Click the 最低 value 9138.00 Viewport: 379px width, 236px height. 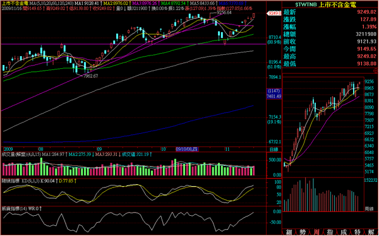point(366,64)
